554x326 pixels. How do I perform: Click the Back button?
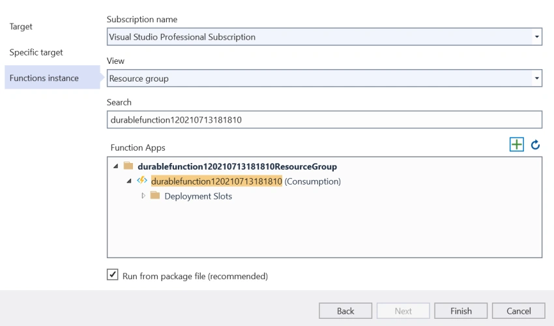(x=345, y=311)
